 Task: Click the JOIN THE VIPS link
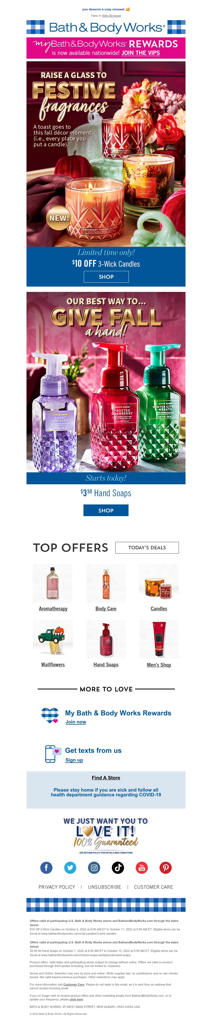140,53
